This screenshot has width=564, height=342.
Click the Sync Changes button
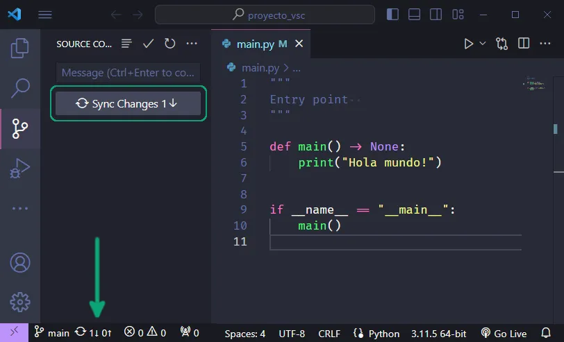pyautogui.click(x=128, y=103)
